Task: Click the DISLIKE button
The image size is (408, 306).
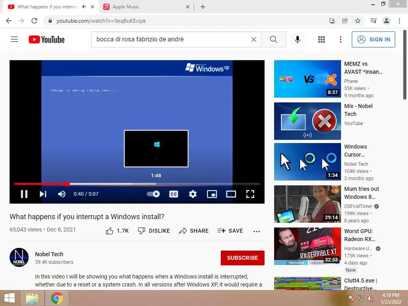Action: pos(154,231)
